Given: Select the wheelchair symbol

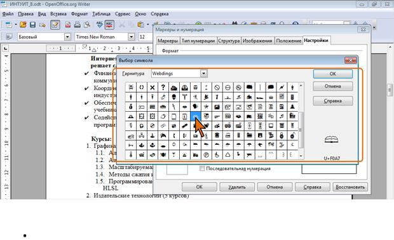Looking at the screenshot, I should (217, 155).
